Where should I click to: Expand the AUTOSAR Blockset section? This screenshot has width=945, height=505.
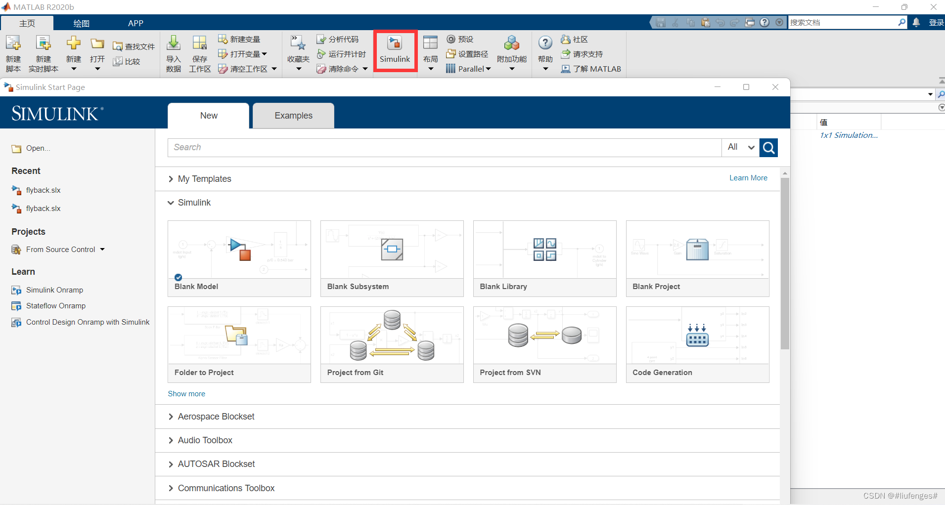(211, 464)
